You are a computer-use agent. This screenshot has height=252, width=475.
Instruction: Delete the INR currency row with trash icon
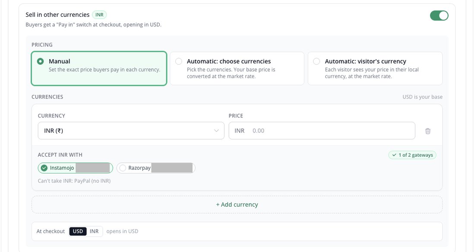(x=428, y=131)
